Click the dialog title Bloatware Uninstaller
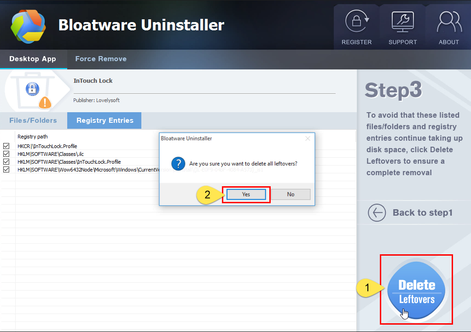The image size is (471, 332). pos(186,138)
